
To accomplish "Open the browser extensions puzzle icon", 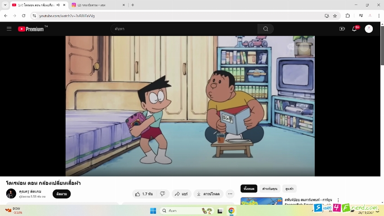I will [x=348, y=16].
